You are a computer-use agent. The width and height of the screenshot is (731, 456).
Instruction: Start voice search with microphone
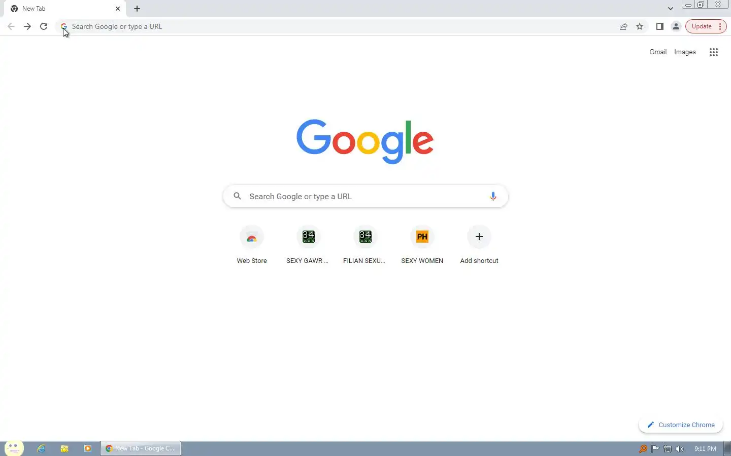click(x=493, y=196)
